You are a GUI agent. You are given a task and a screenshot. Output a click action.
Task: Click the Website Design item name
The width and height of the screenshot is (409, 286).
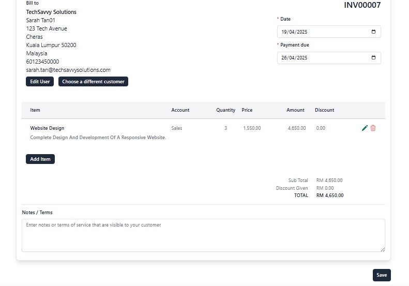(x=47, y=128)
